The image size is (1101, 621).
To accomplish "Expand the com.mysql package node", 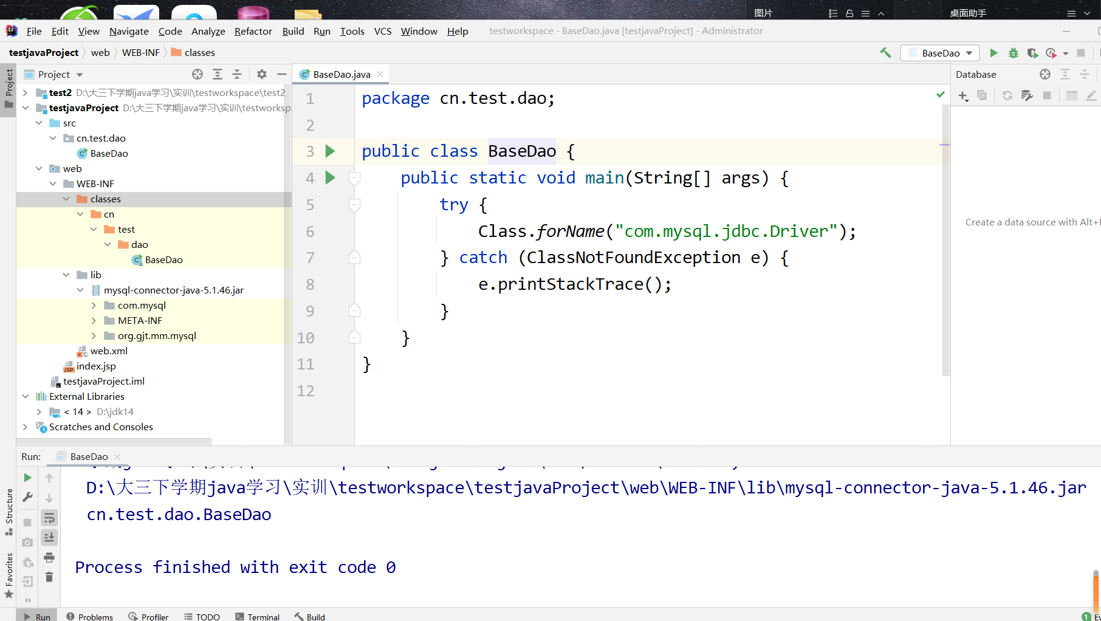I will [x=94, y=305].
